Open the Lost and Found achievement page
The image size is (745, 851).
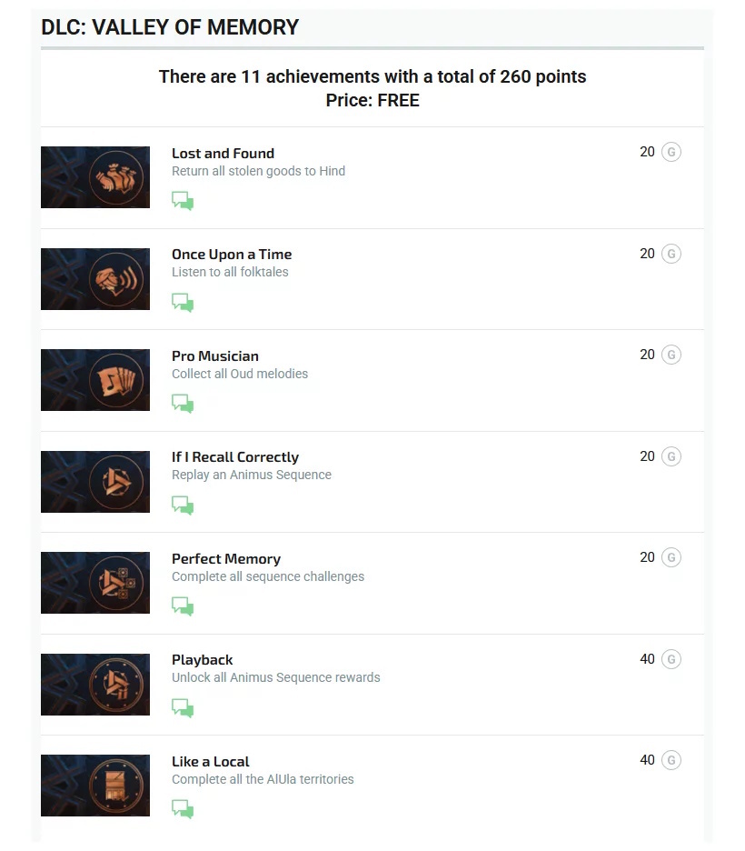223,153
